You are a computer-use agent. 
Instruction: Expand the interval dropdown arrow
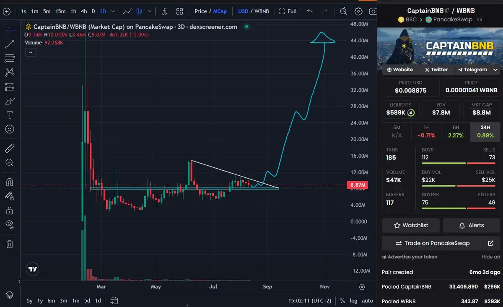113,11
